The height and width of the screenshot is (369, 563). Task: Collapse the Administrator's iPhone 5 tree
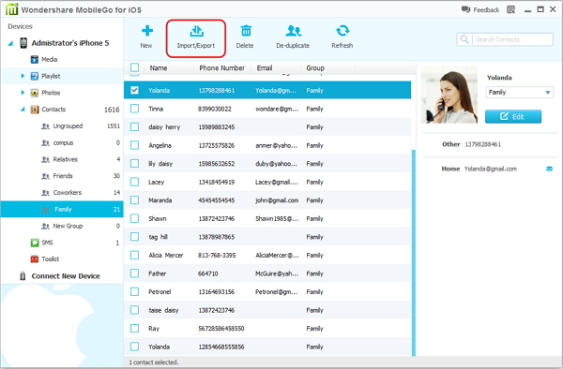click(10, 43)
